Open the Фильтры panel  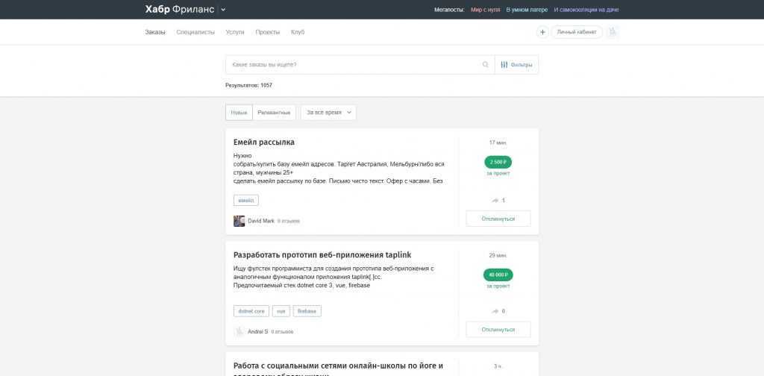(516, 65)
